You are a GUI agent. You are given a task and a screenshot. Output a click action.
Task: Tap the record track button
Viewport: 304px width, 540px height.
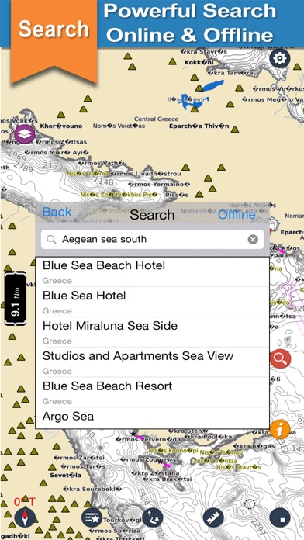(279, 517)
